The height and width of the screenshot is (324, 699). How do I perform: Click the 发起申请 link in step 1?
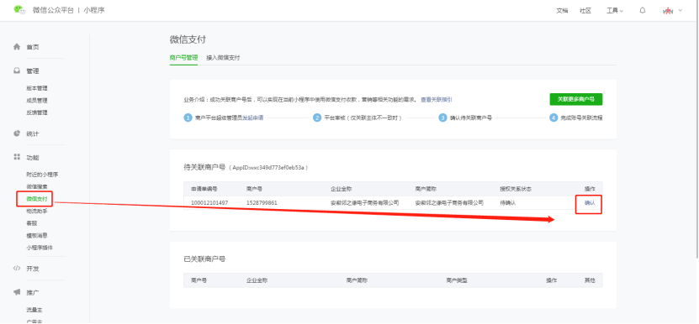click(x=252, y=118)
